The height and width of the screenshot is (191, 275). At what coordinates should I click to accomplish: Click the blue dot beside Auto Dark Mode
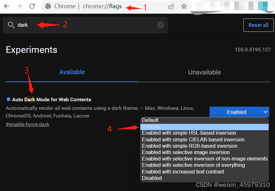point(8,99)
